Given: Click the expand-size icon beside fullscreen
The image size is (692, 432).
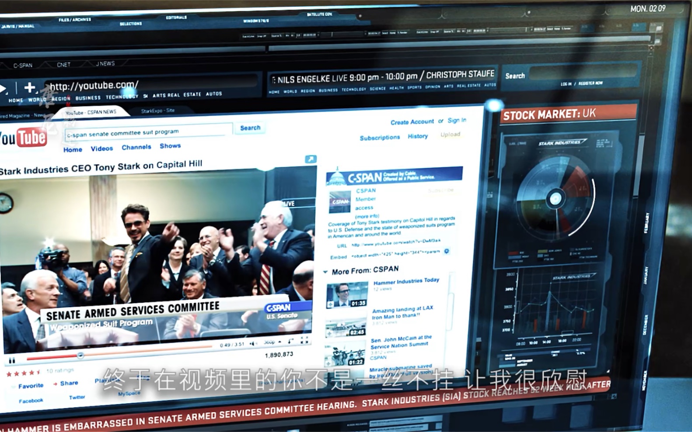Looking at the screenshot, I should pos(290,341).
